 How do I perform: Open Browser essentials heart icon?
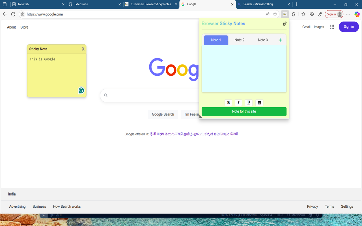click(x=312, y=14)
